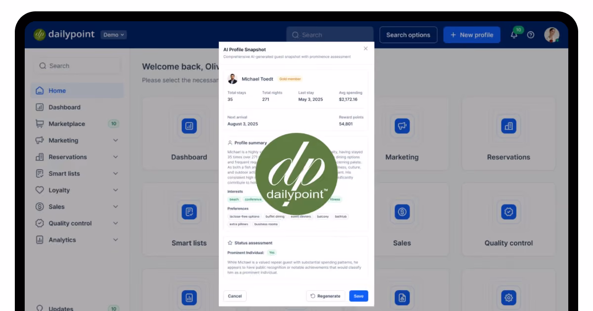
Task: Expand the Smart lists sidebar chevron
Action: click(x=116, y=174)
